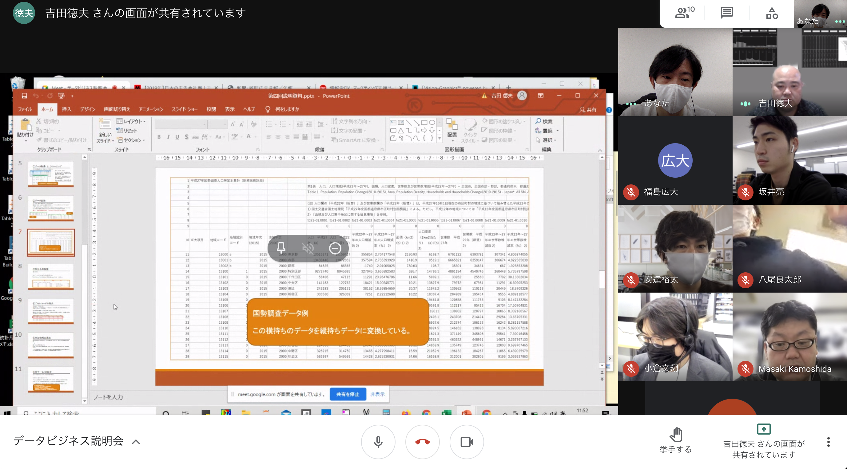Switch to the 挿入 ribbon tab

point(66,109)
